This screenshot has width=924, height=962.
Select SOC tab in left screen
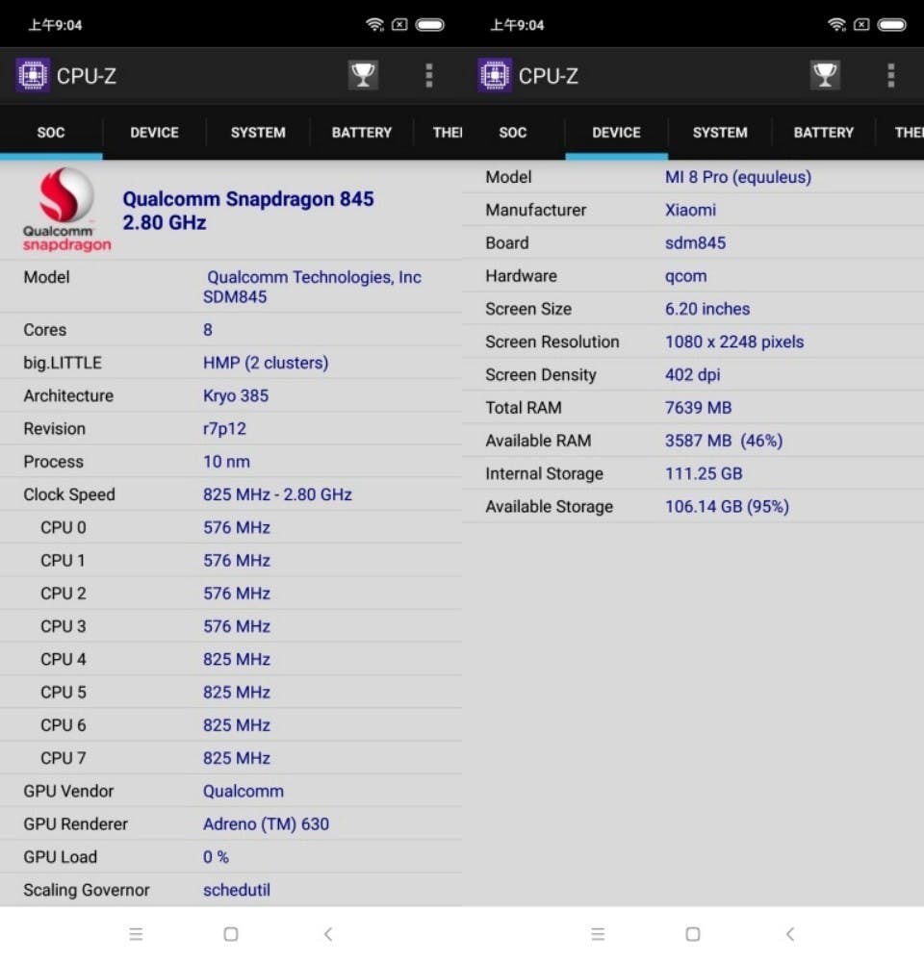point(51,133)
